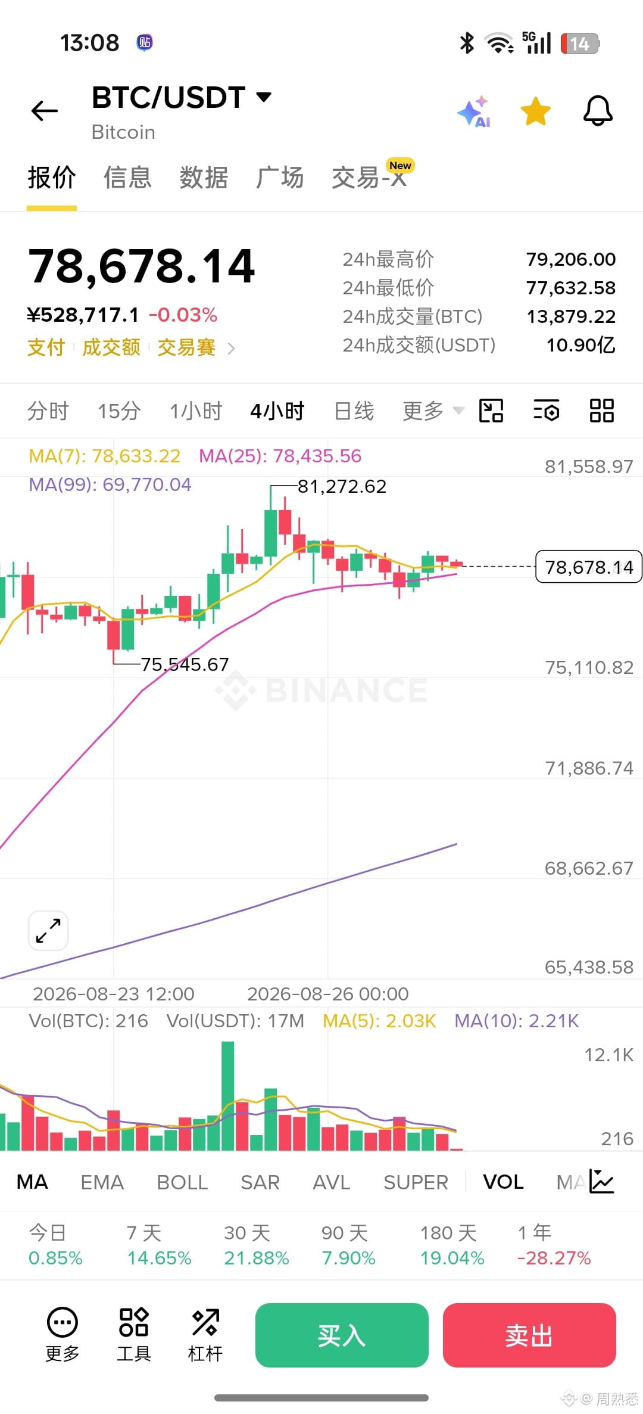Toggle the MA main indicator
This screenshot has height=1414, width=643.
point(32,1182)
